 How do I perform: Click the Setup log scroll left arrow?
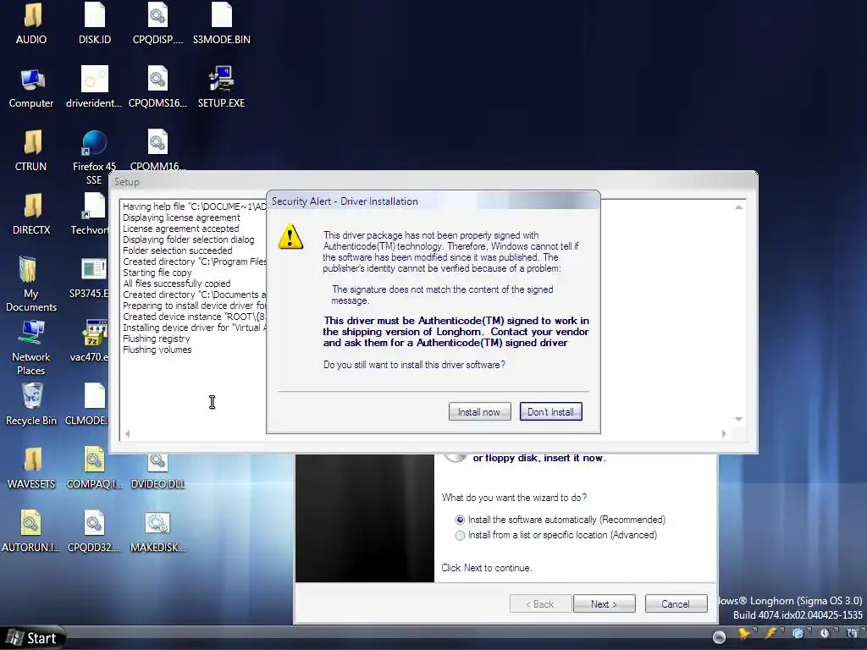pos(127,434)
